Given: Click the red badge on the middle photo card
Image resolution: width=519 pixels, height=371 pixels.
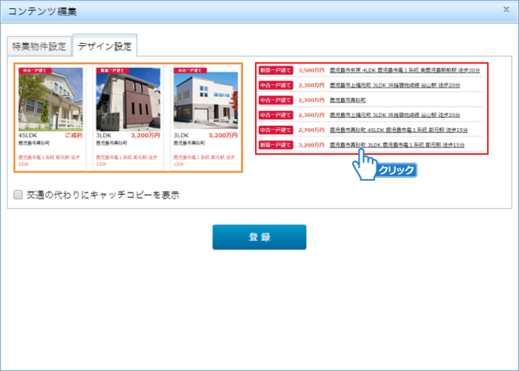Looking at the screenshot, I should point(113,70).
